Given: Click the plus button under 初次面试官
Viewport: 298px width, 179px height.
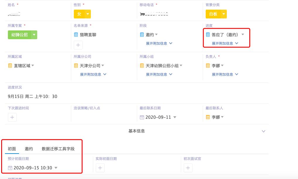Looking at the screenshot, I should pos(188,168).
